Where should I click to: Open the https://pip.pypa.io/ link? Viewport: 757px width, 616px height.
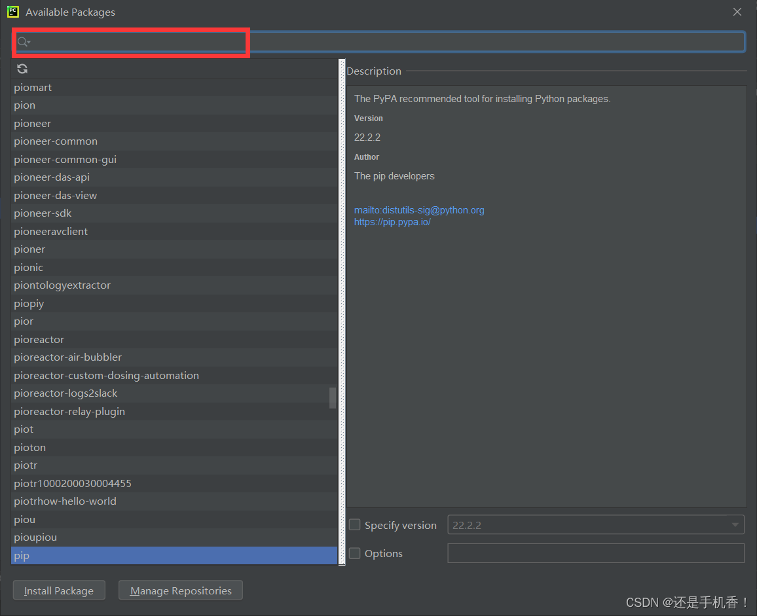[x=392, y=222]
